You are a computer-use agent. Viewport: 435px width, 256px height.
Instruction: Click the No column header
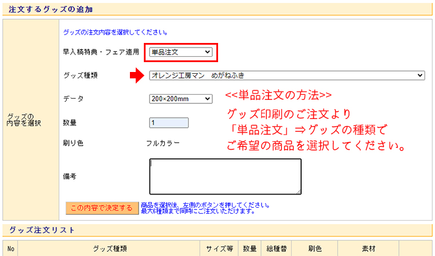point(11,249)
